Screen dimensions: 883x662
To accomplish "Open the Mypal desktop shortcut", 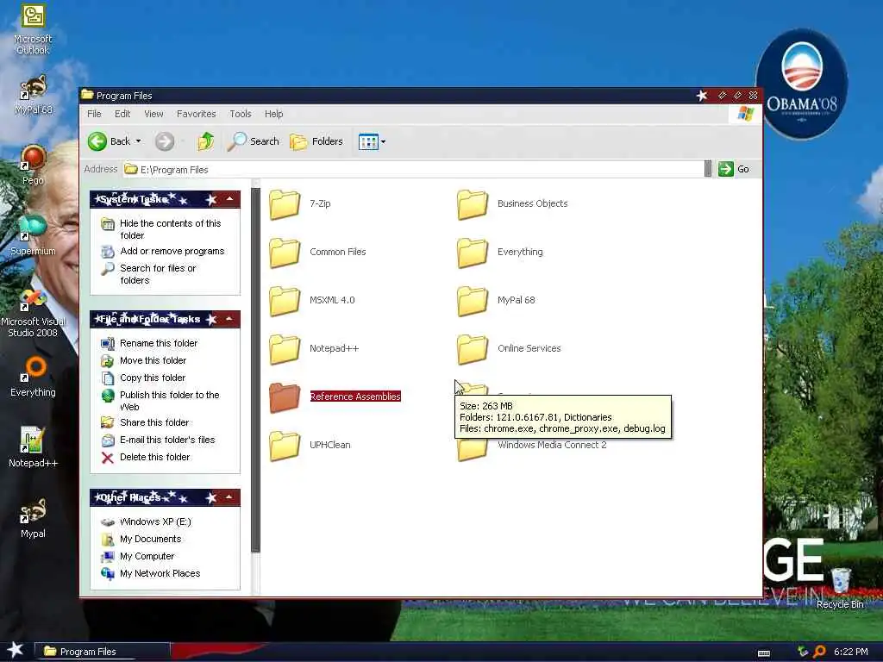I will (x=33, y=518).
